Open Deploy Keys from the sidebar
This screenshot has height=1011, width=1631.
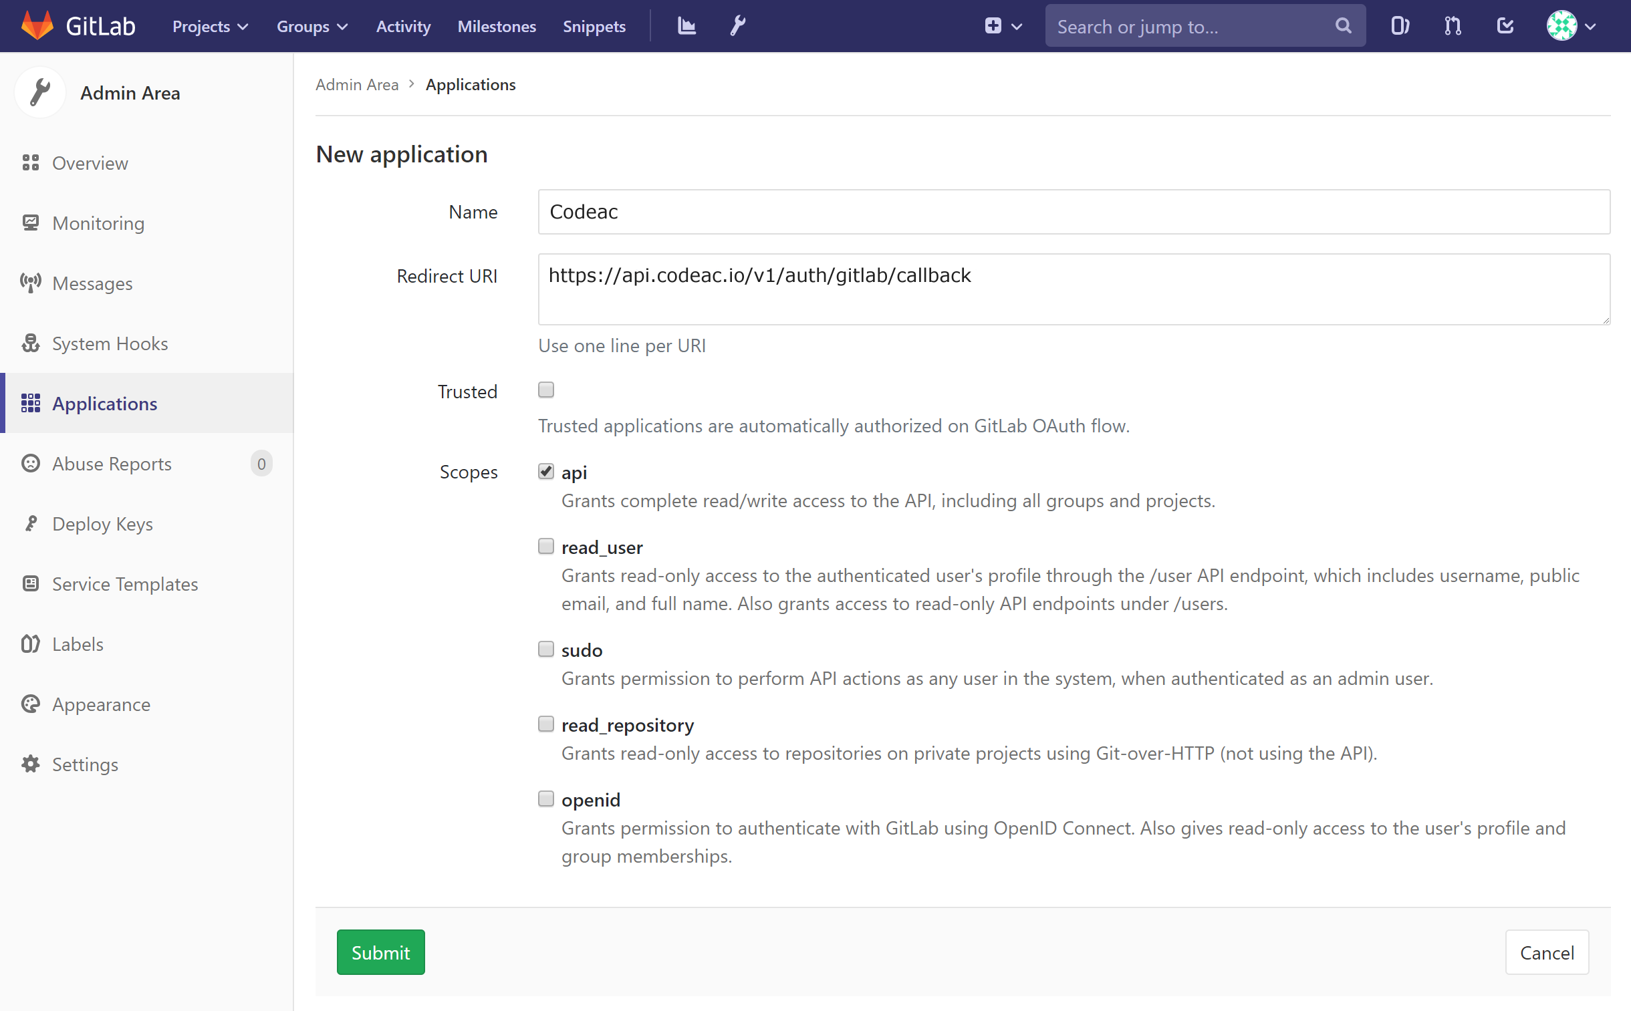point(102,524)
